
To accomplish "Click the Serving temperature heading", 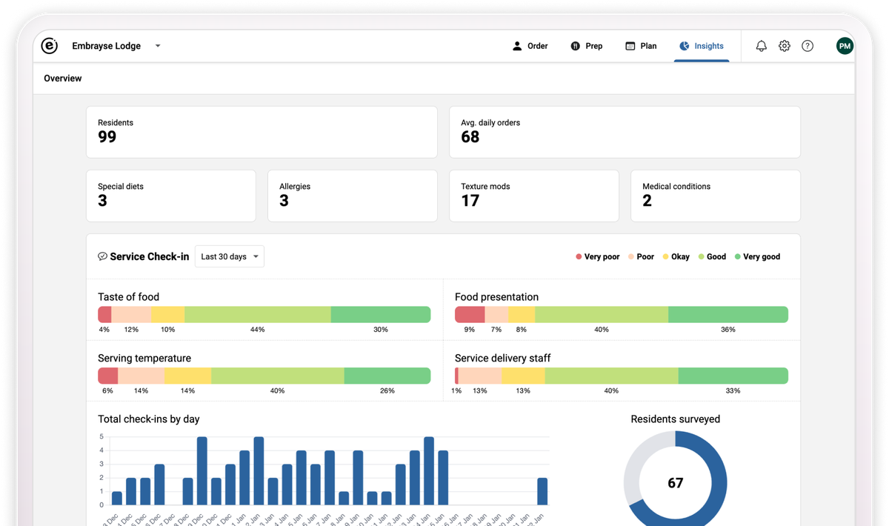I will [144, 359].
